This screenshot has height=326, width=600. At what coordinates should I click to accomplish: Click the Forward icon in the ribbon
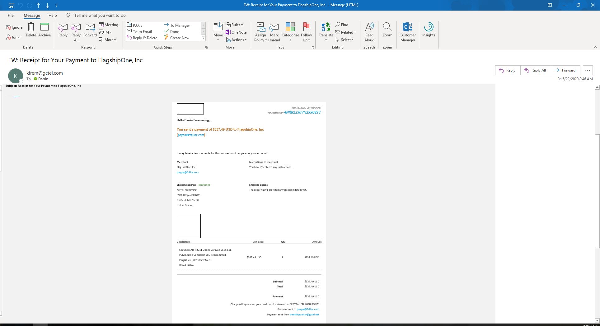coord(90,30)
